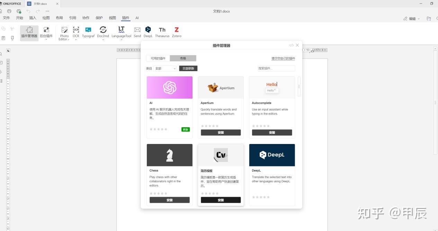Open the 文件 menu tab

coord(6,18)
